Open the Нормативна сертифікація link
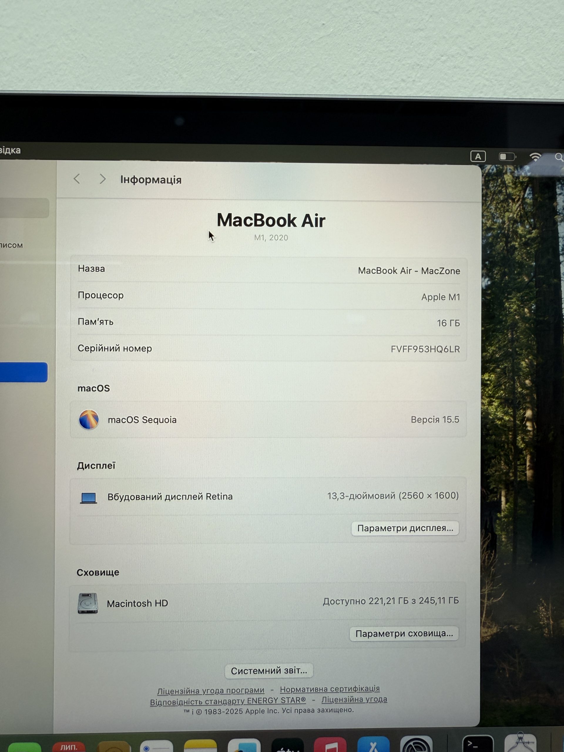The image size is (564, 752). tap(330, 689)
